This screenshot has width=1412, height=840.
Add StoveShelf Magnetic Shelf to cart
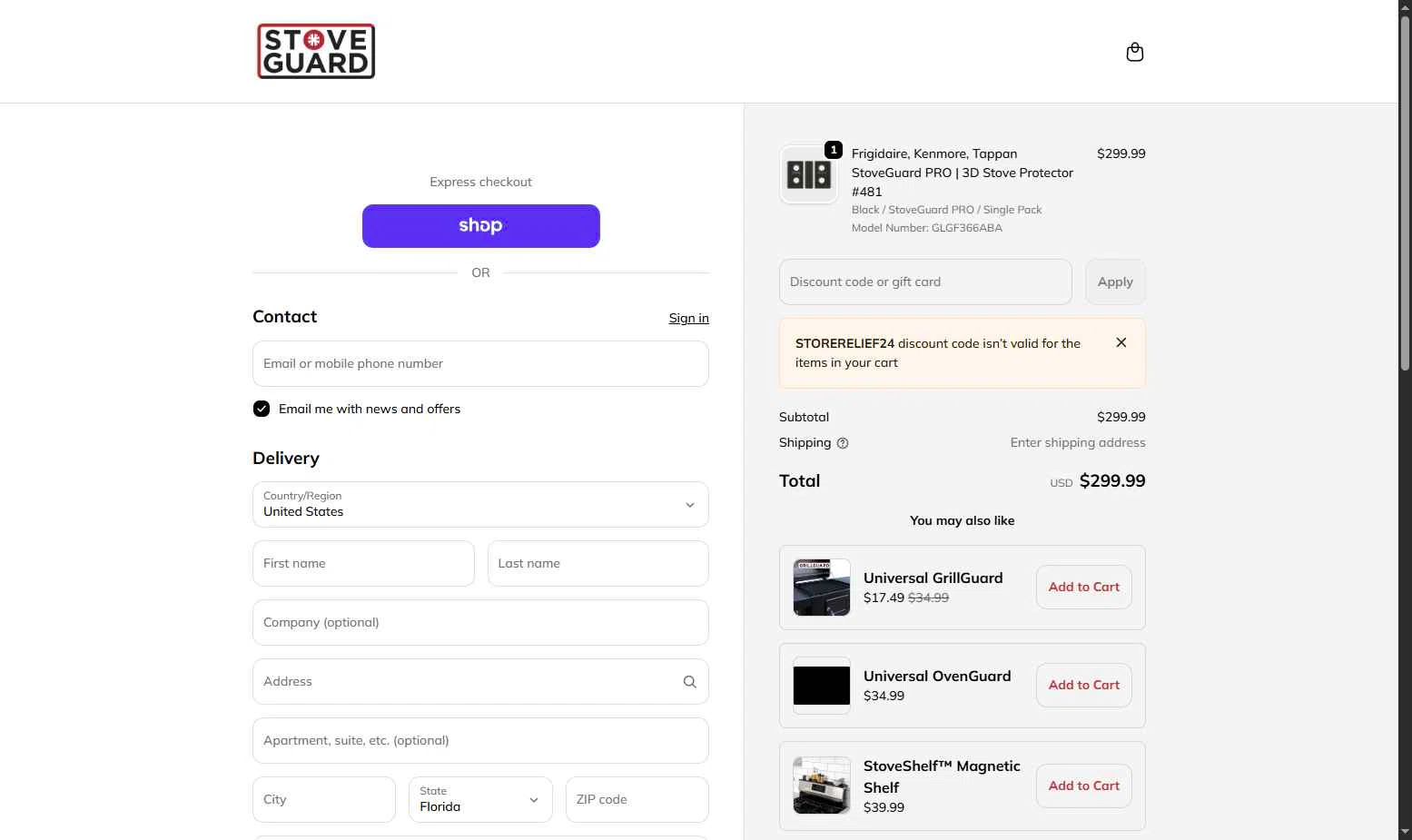coord(1083,786)
